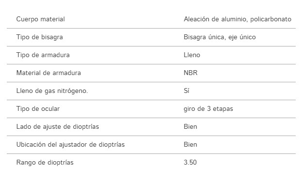Screen dimensions: 302x183
Task: Click the "Material de armadura" label
Action: [x=49, y=73]
